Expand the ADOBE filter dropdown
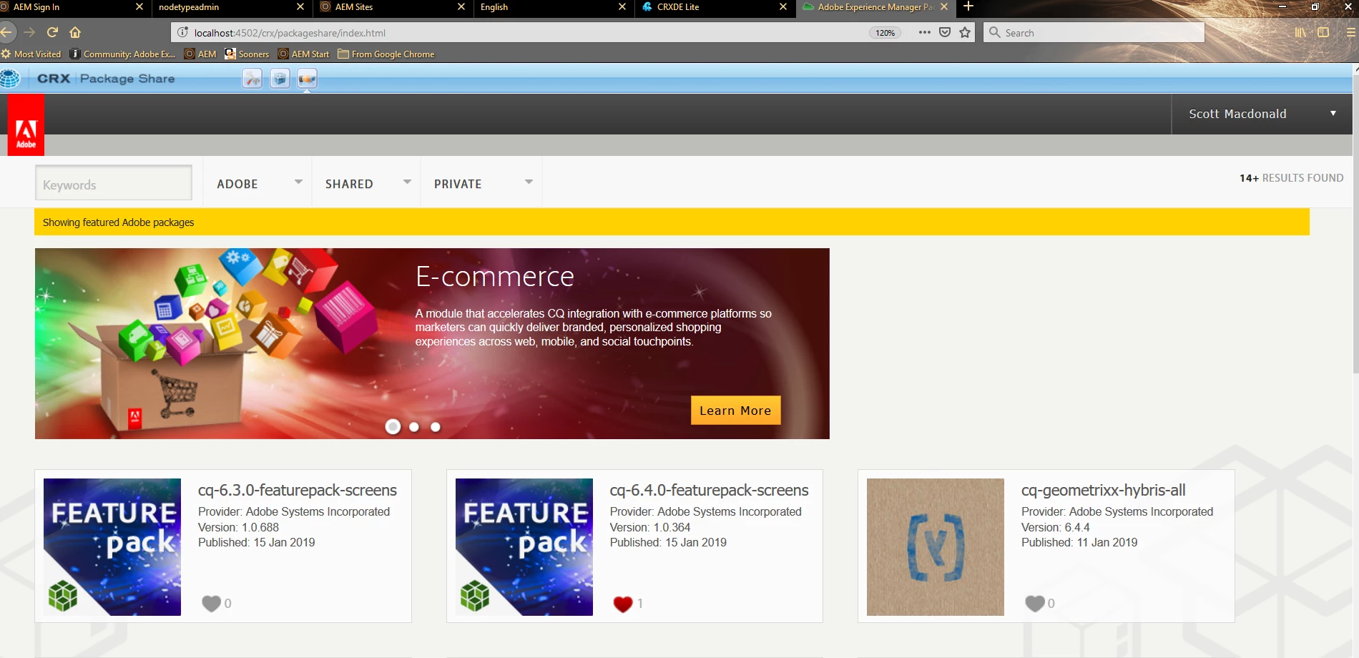 (x=258, y=184)
